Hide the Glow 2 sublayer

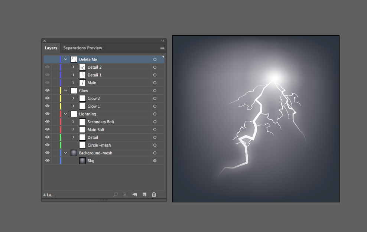pos(47,98)
